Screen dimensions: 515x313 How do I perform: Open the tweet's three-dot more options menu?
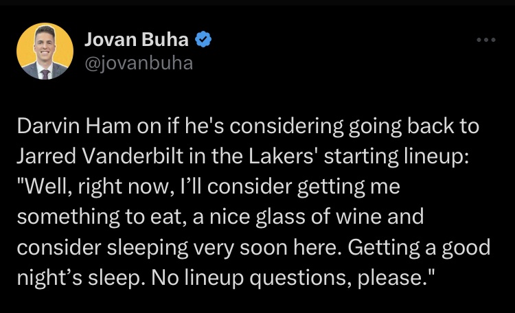485,40
